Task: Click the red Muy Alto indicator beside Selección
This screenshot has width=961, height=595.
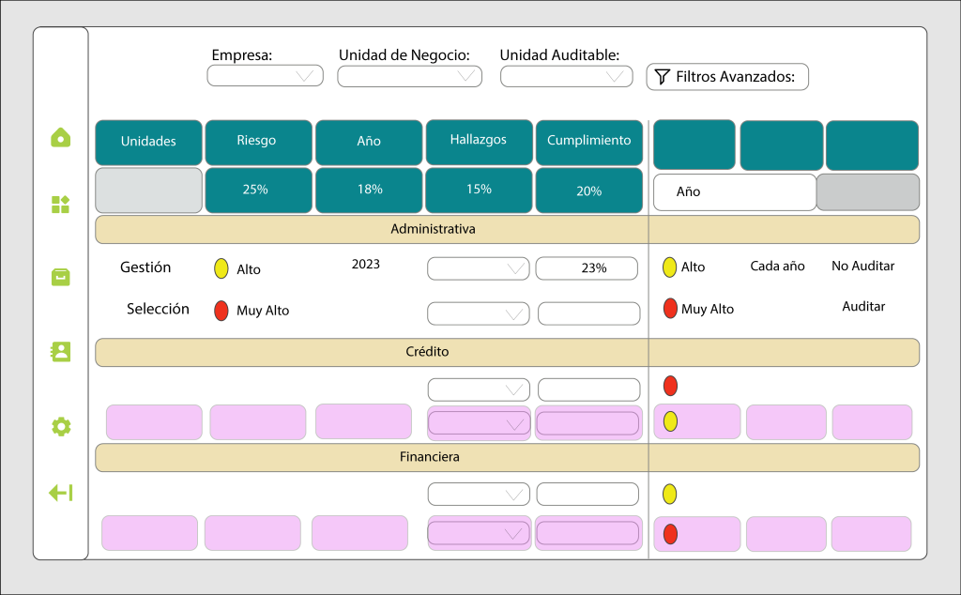Action: (221, 310)
